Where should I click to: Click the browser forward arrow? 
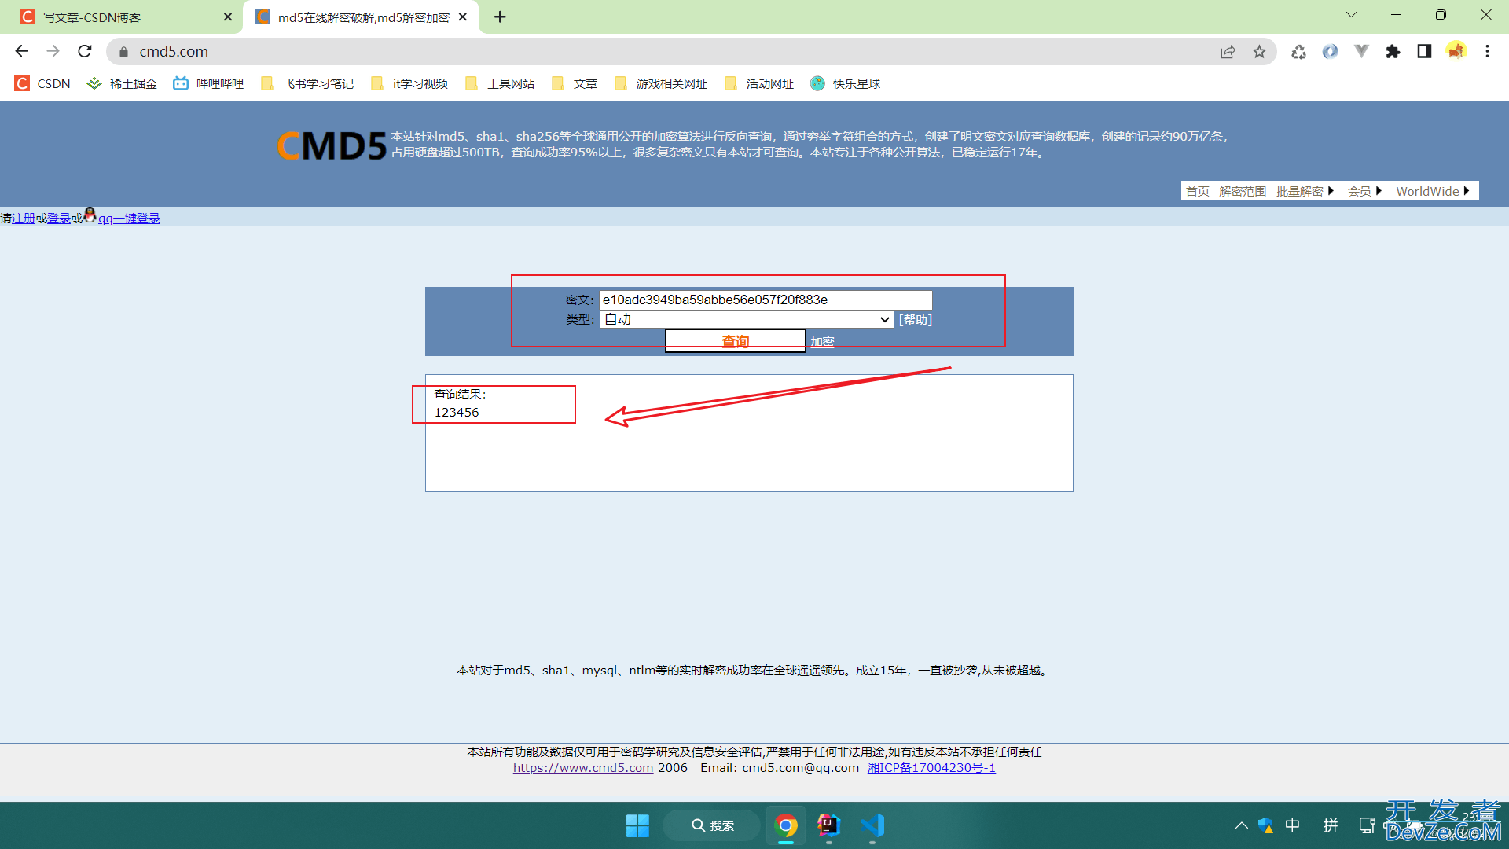click(53, 51)
